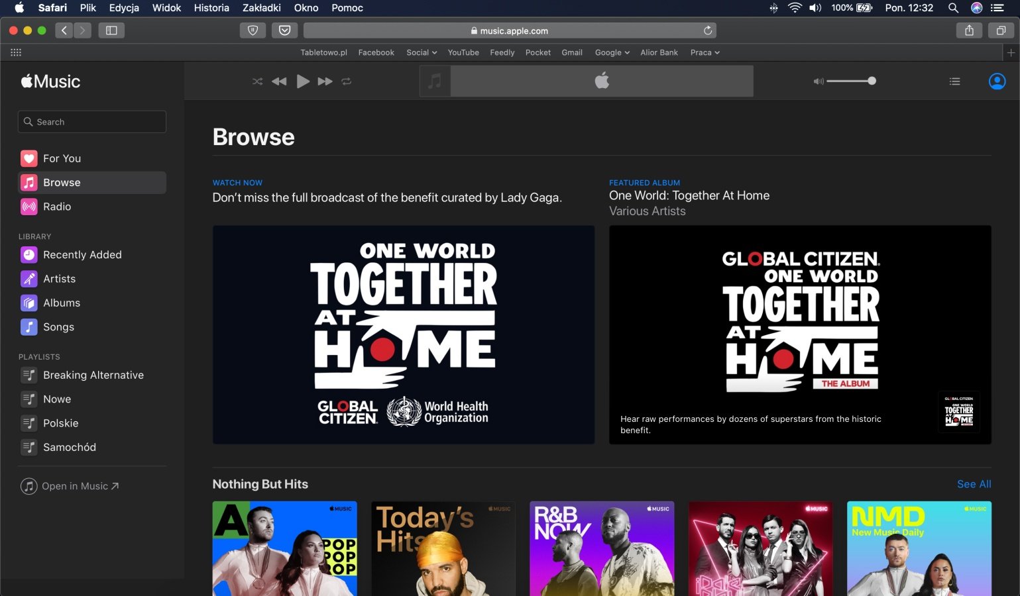Open the Tabletowo.pl bookmark
The width and height of the screenshot is (1020, 596).
point(323,52)
